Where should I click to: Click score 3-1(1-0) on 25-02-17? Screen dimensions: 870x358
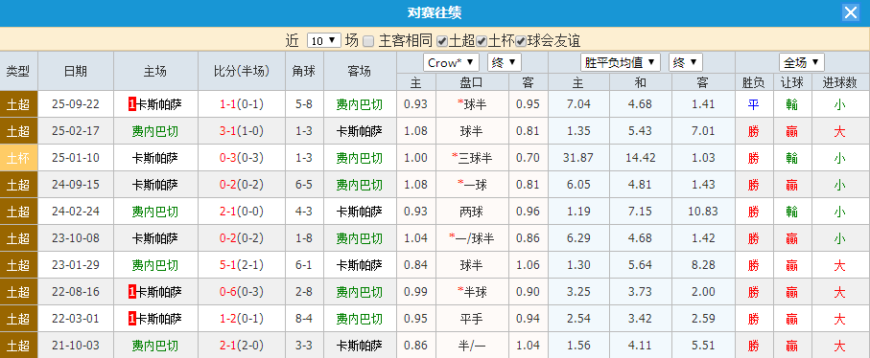tap(242, 131)
